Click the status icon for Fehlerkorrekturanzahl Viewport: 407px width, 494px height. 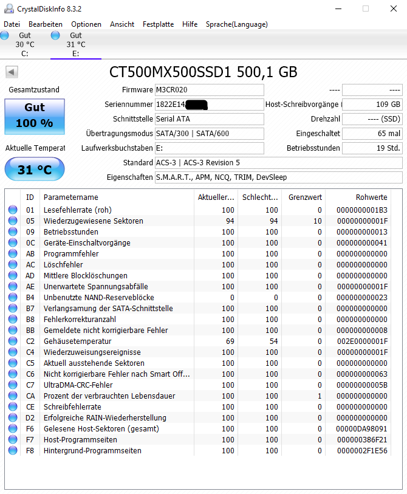pyautogui.click(x=13, y=319)
